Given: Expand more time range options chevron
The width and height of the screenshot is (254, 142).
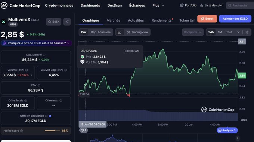Looking at the screenshot, I should 238,32.
